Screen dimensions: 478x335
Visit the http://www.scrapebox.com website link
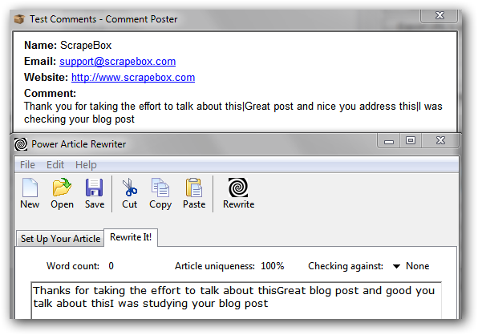133,78
